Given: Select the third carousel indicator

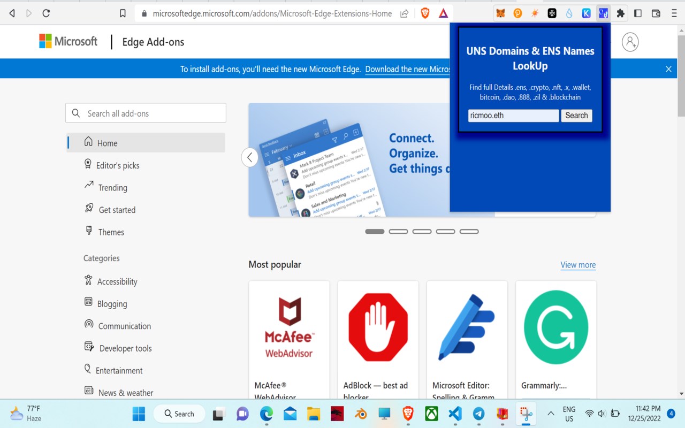Looking at the screenshot, I should click(422, 231).
